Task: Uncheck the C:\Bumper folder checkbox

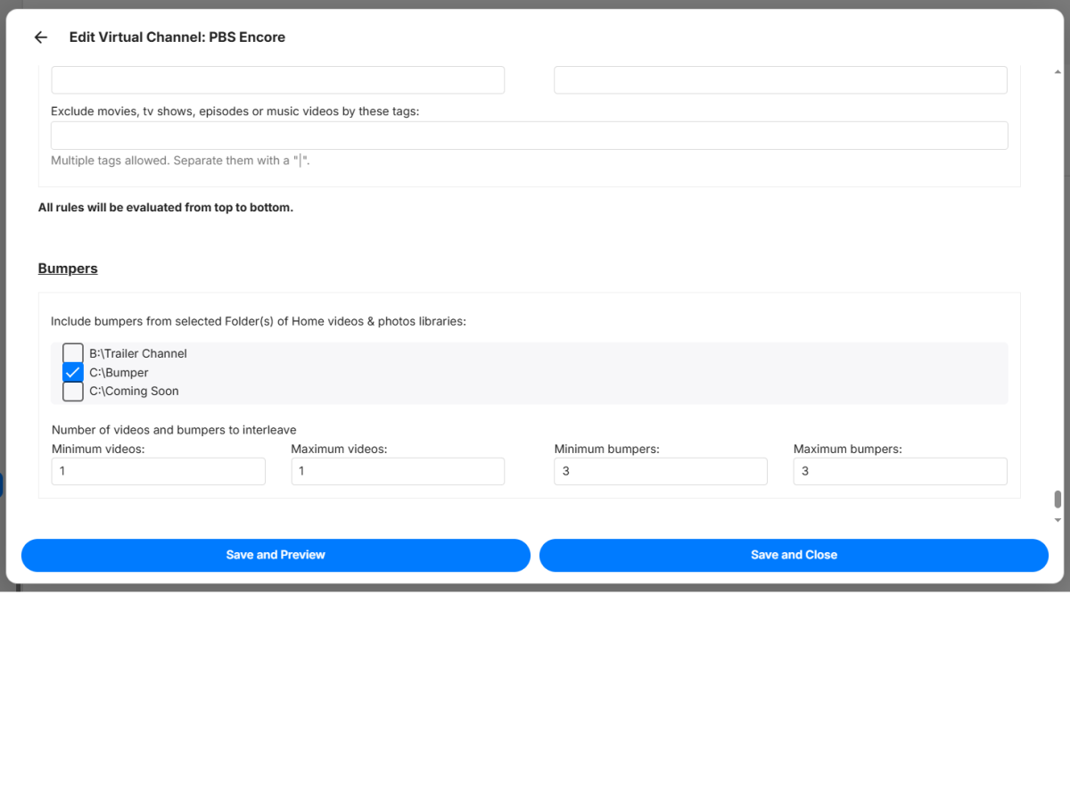Action: [73, 372]
